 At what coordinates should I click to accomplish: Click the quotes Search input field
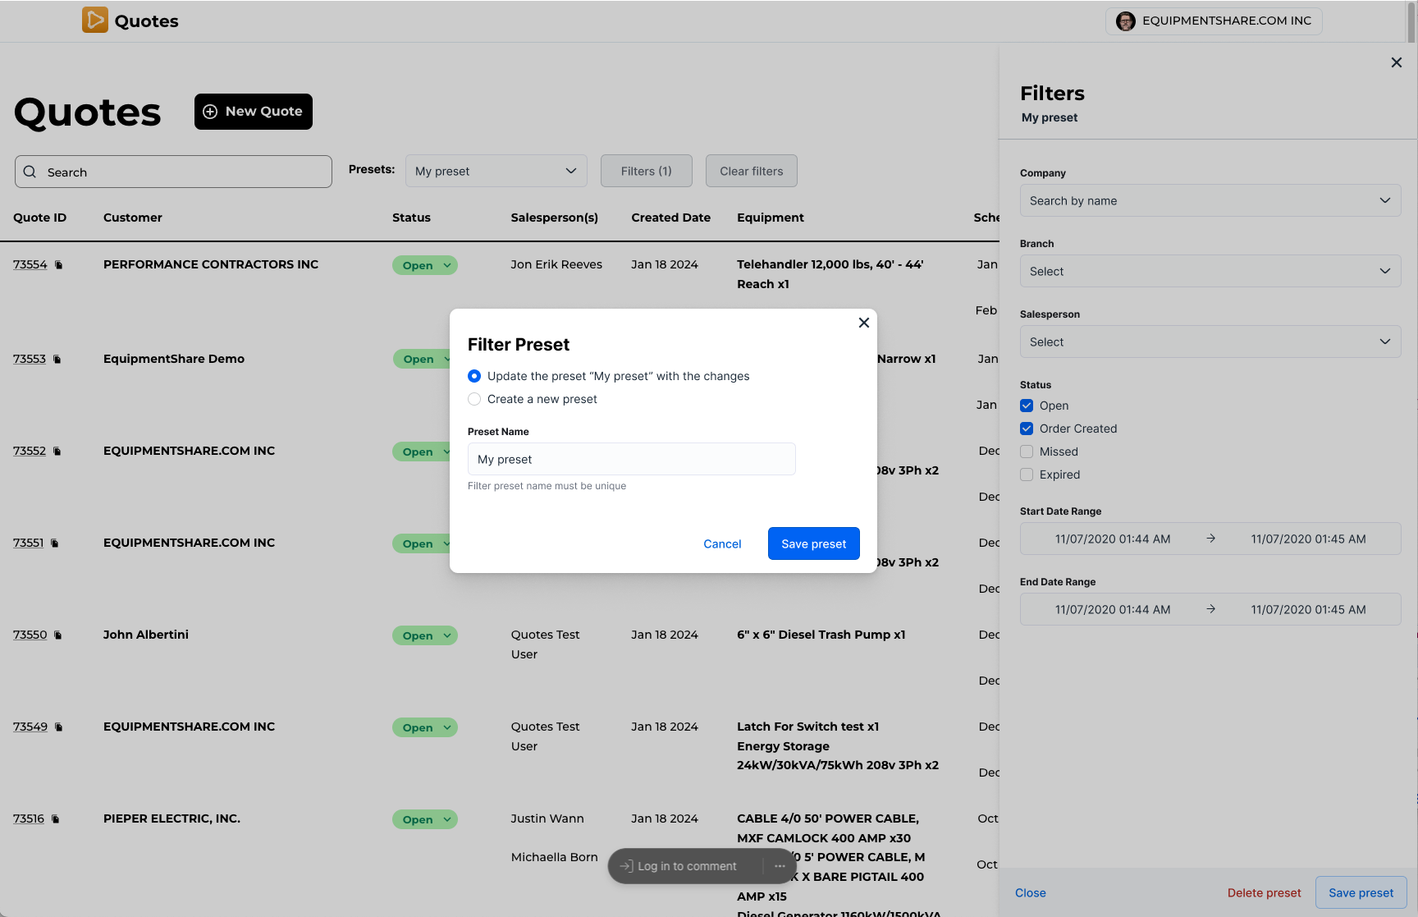(173, 172)
